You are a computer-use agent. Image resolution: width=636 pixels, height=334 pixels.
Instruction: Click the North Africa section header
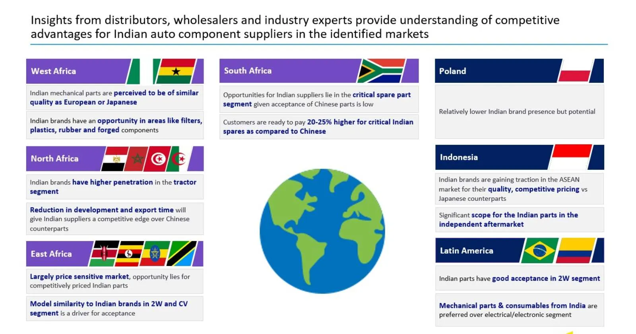point(115,159)
